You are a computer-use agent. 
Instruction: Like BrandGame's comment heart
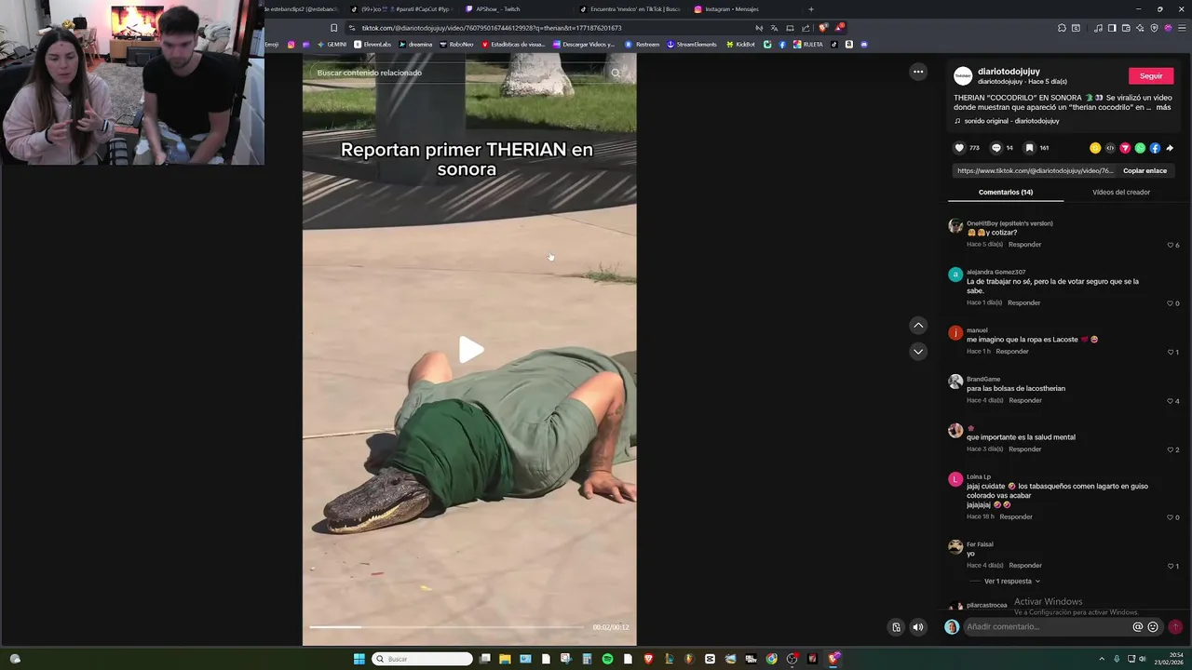click(1171, 401)
